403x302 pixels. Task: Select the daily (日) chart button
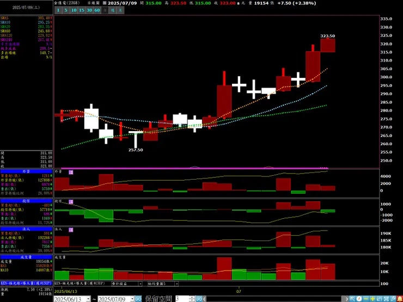coord(105,10)
